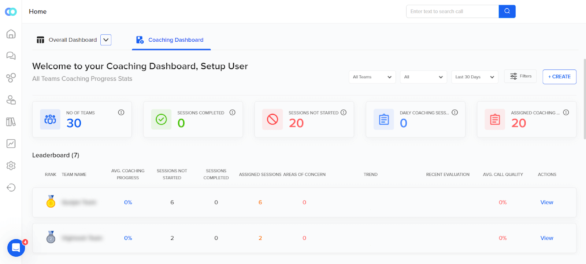Expand the Overall Dashboard dropdown arrow
The image size is (586, 264).
[106, 40]
